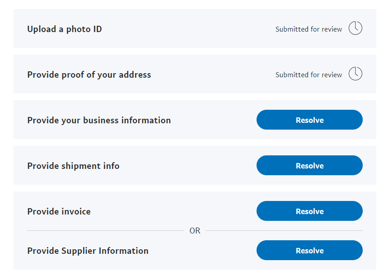Resolve the business information requirement
This screenshot has height=280, width=388.
tap(309, 120)
